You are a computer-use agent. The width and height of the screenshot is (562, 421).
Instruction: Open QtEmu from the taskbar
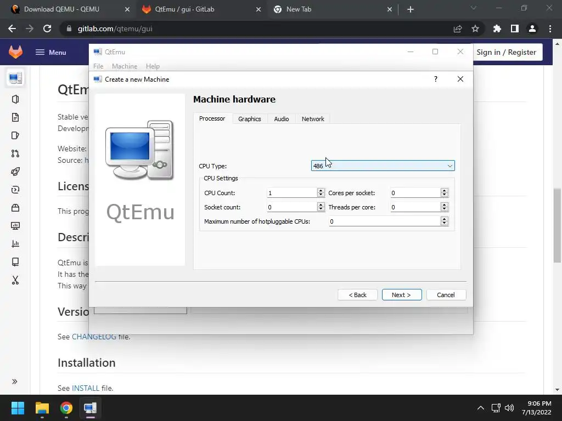click(91, 408)
